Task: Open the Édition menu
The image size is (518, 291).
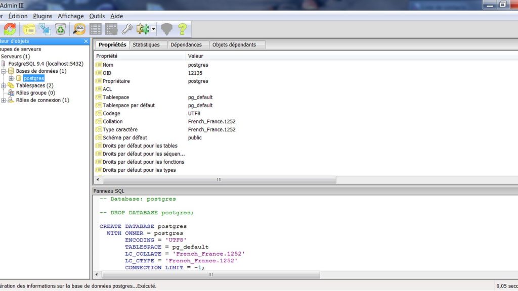Action: pos(18,16)
